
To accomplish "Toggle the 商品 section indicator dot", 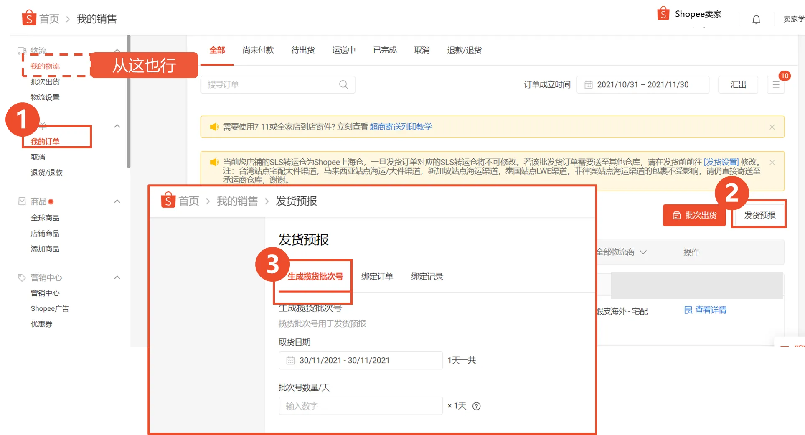I will pos(51,201).
